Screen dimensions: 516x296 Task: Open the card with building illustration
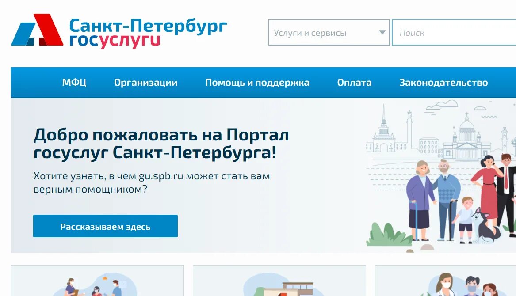click(x=279, y=281)
